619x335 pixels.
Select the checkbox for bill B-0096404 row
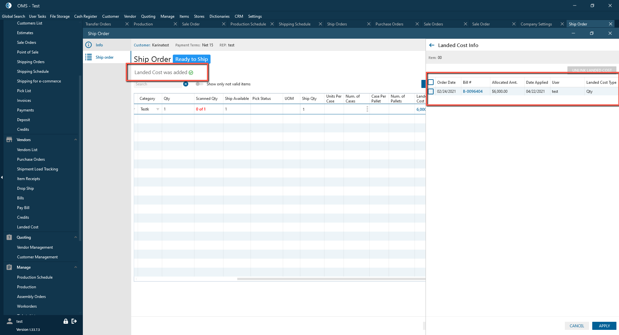point(431,91)
